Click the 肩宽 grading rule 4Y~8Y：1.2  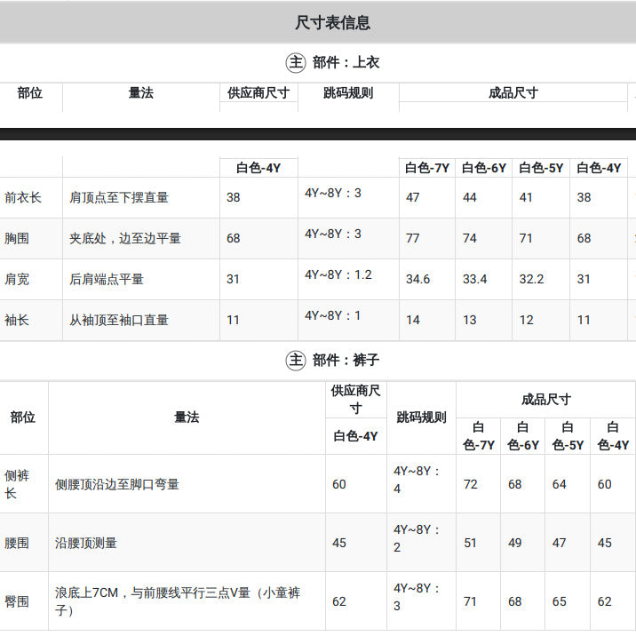338,275
